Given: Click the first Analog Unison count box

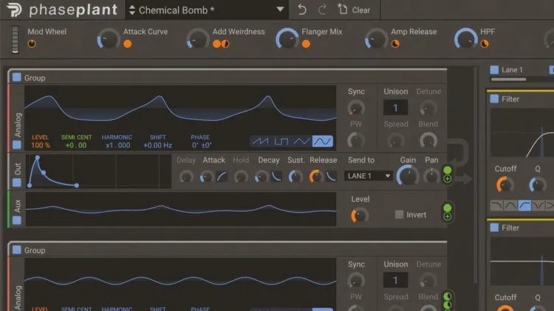Looking at the screenshot, I should coord(395,107).
